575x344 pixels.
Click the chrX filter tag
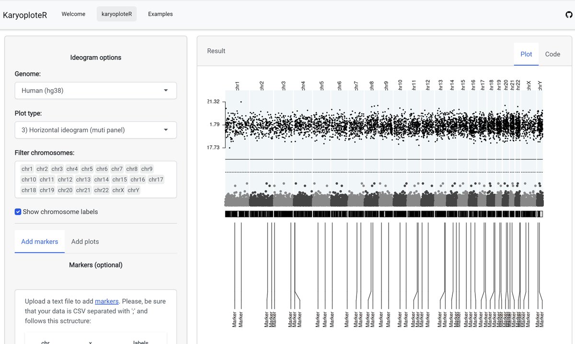coord(118,190)
